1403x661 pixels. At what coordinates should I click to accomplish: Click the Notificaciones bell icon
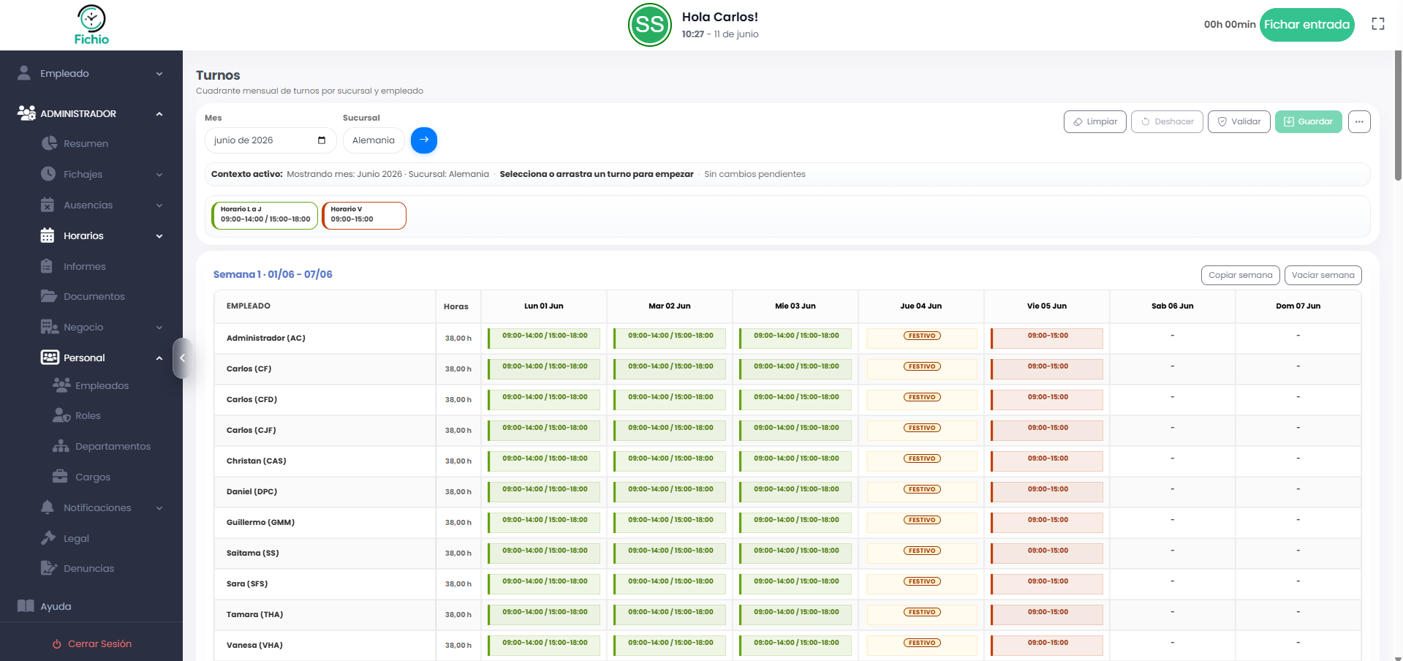point(48,507)
